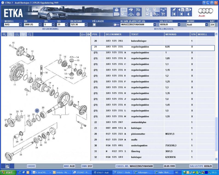Click the pushpin icon in the toolbar
Viewport: 219px width, 175px height.
[174, 10]
